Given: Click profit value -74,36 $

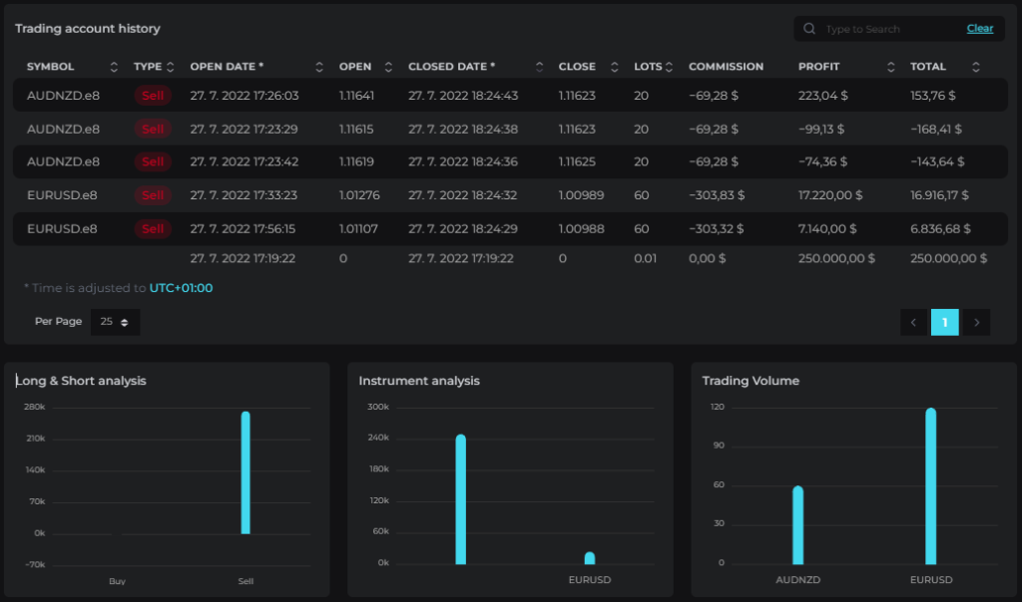Looking at the screenshot, I should pyautogui.click(x=822, y=161).
